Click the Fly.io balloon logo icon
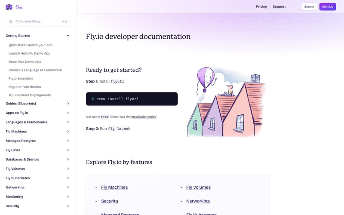The width and height of the screenshot is (344, 215). click(x=9, y=7)
